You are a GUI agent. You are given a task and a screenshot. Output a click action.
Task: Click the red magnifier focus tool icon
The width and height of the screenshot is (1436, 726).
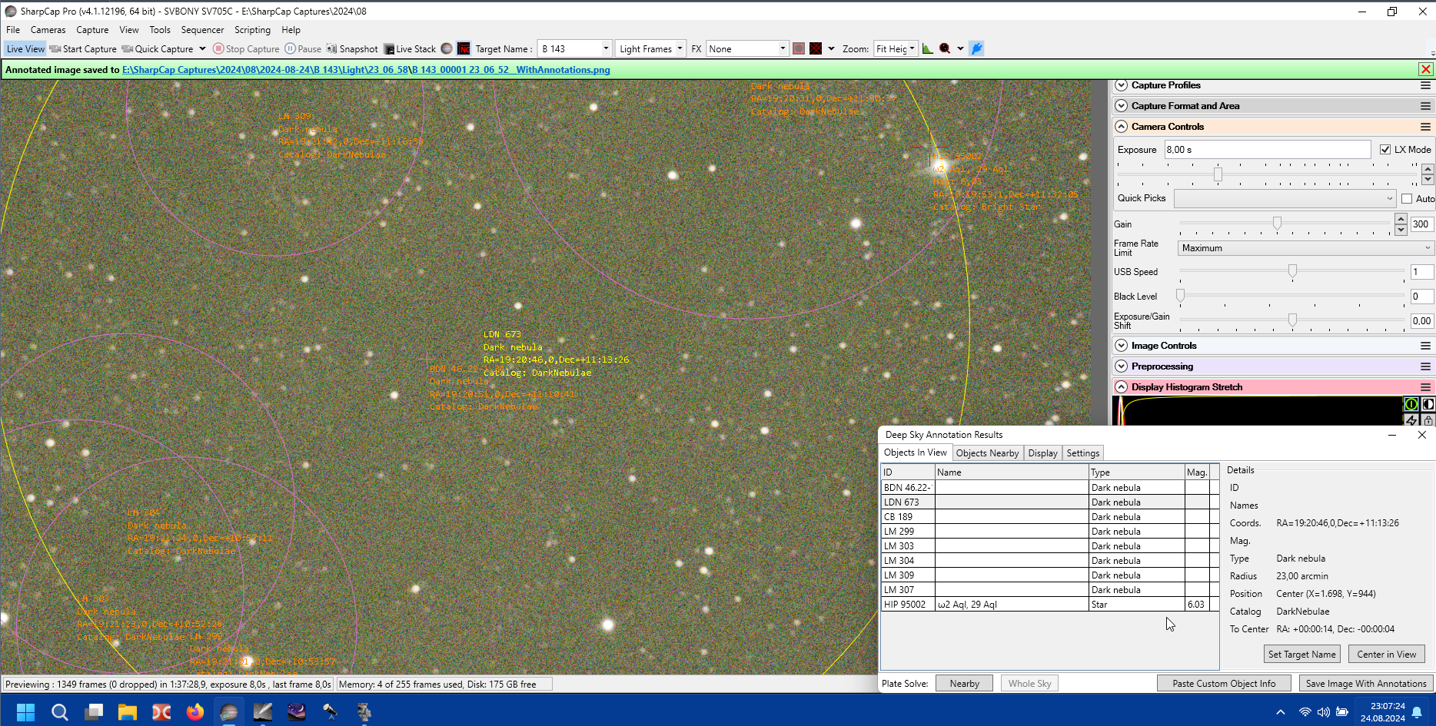pyautogui.click(x=945, y=48)
